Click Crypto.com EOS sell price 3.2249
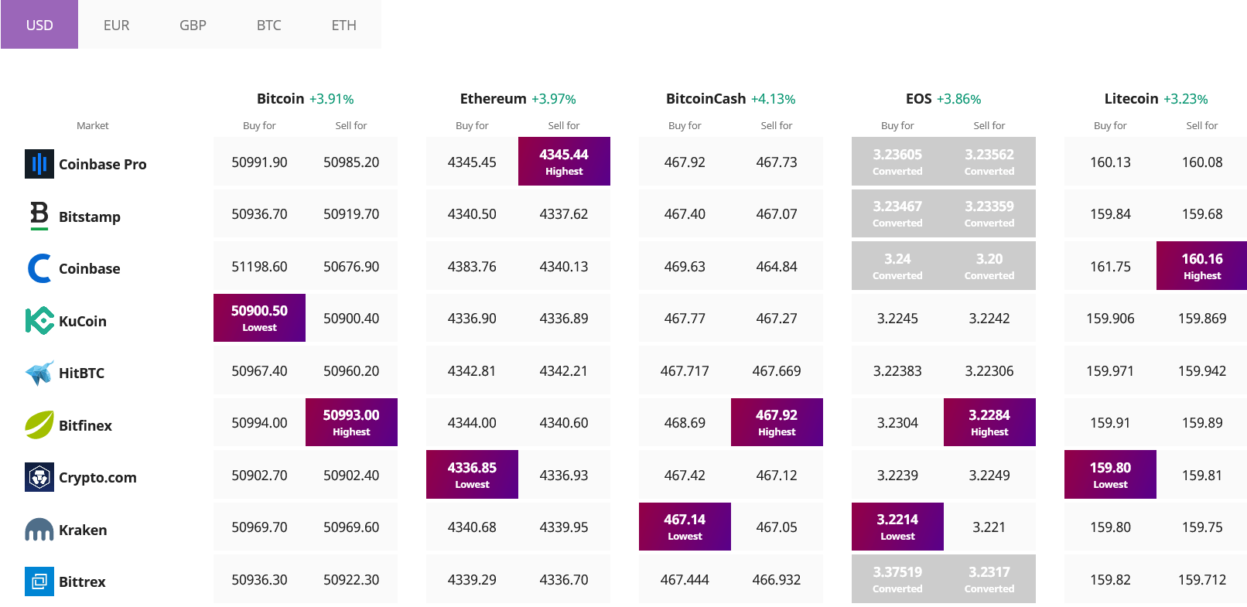The height and width of the screenshot is (607, 1247). (x=989, y=476)
